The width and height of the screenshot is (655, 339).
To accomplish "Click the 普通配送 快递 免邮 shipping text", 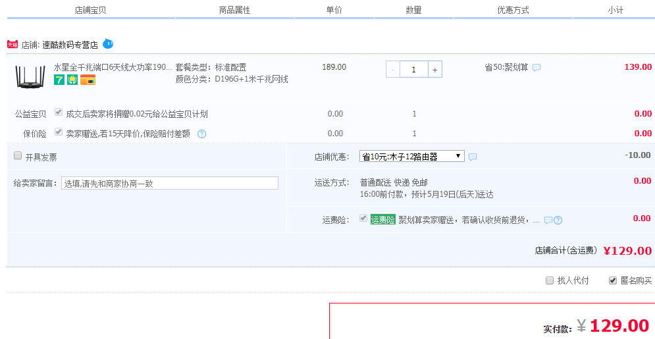I will 394,182.
